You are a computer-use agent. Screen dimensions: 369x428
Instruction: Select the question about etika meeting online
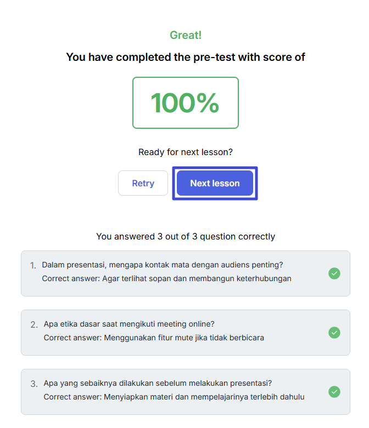coord(129,324)
